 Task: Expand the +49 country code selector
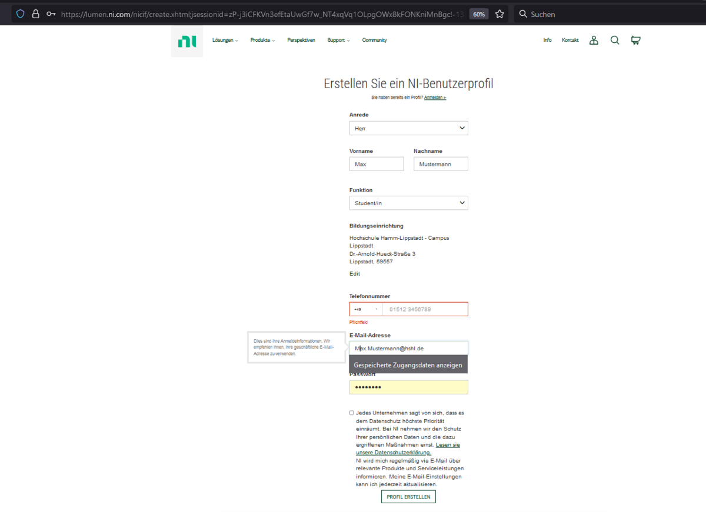[365, 309]
